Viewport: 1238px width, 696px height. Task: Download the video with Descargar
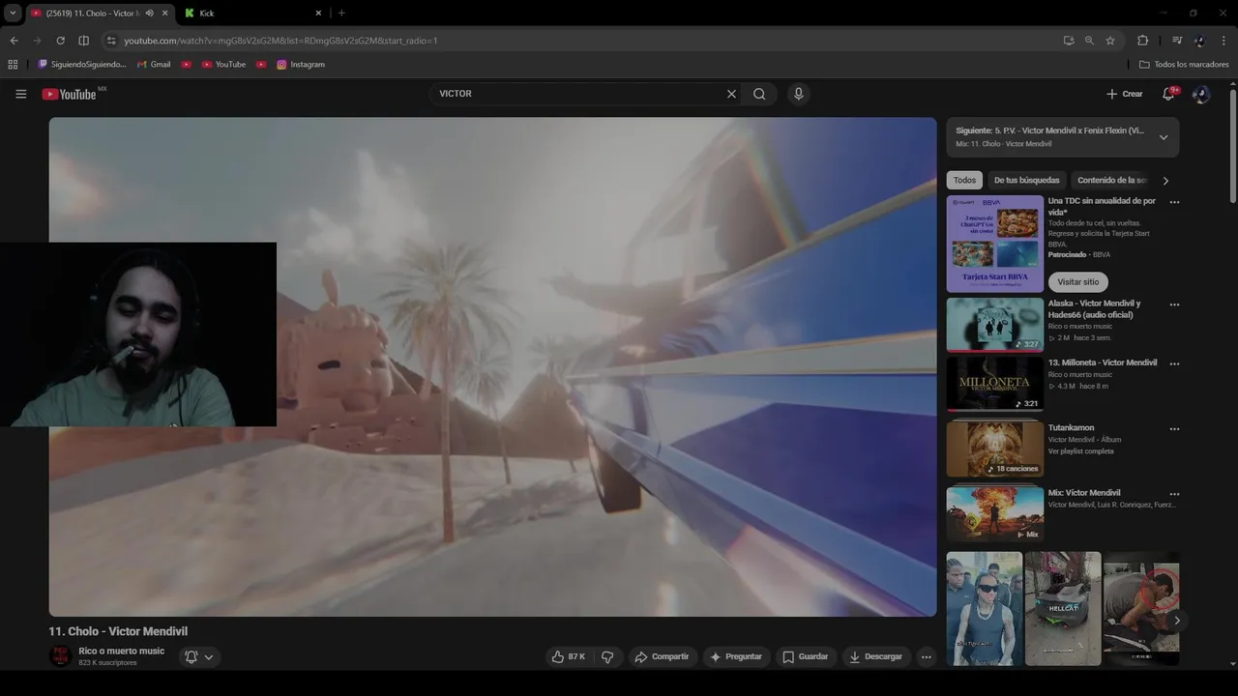(875, 656)
